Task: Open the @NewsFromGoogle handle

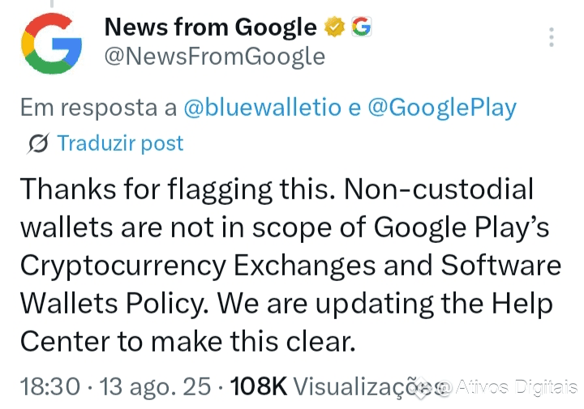Action: point(214,56)
